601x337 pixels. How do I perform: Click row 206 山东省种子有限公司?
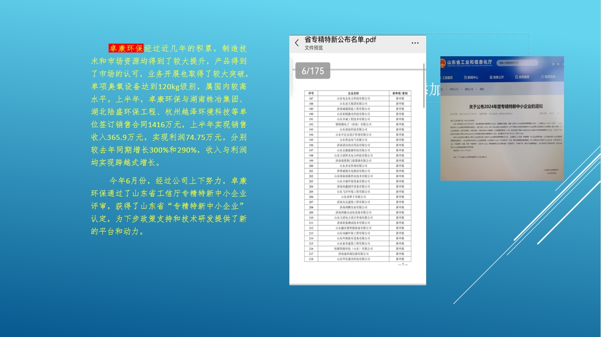pyautogui.click(x=358, y=197)
